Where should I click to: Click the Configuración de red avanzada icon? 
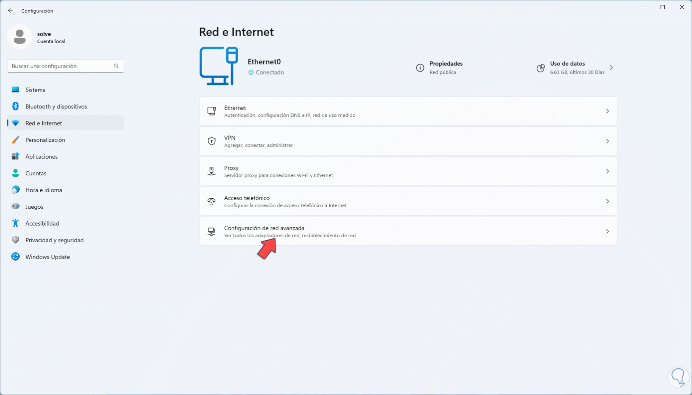[x=212, y=231]
